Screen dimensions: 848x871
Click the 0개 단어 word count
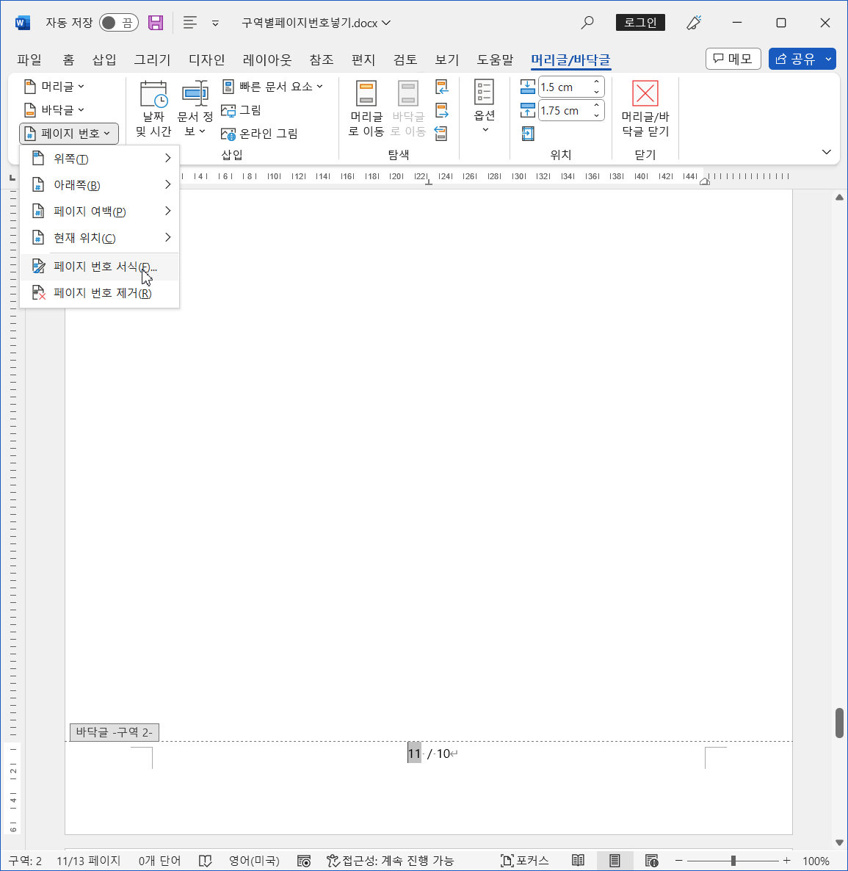[x=159, y=861]
